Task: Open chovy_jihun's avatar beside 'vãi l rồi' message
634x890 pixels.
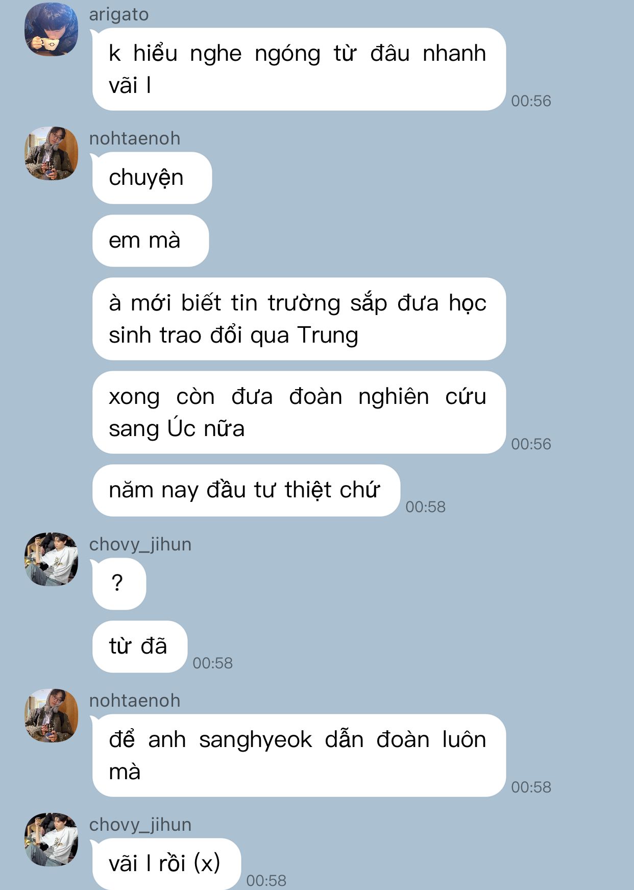Action: point(51,839)
